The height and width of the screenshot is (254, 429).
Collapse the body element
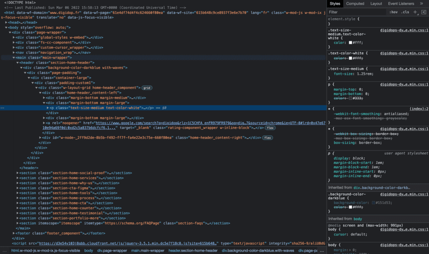click(x=6, y=28)
